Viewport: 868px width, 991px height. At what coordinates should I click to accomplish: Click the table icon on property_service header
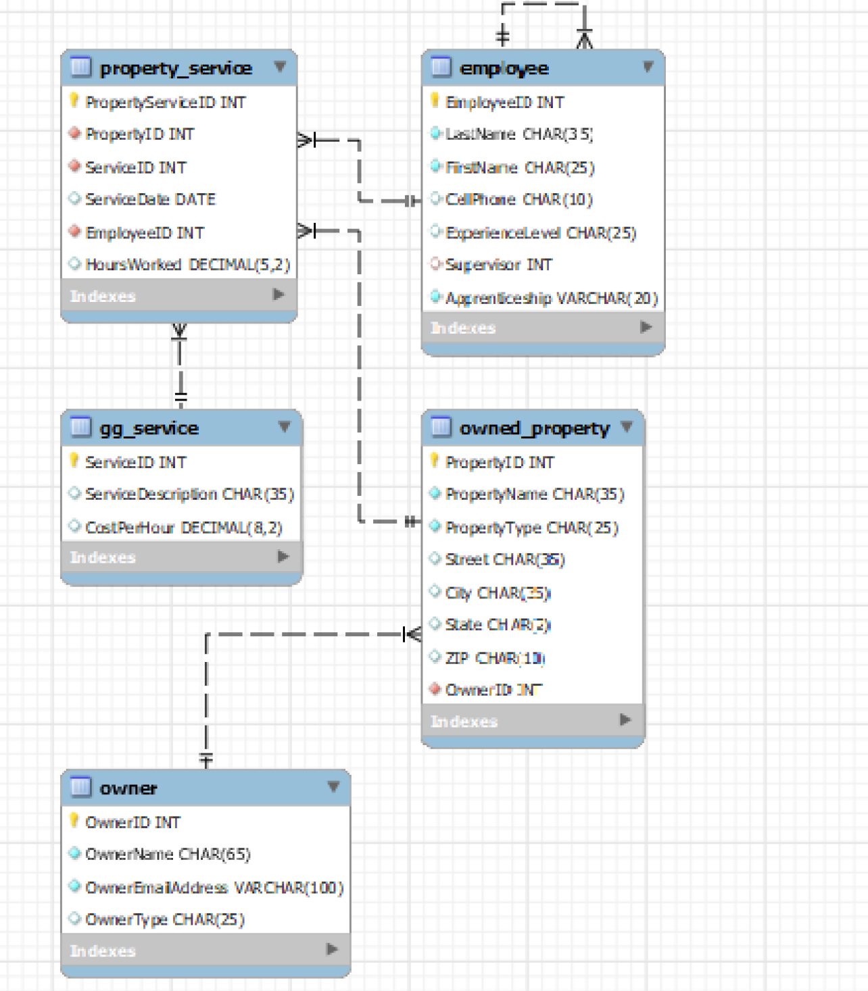(x=81, y=68)
